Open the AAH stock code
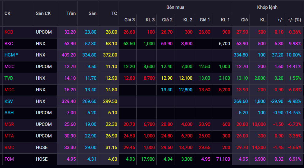This screenshot has width=304, height=168. 9,113
